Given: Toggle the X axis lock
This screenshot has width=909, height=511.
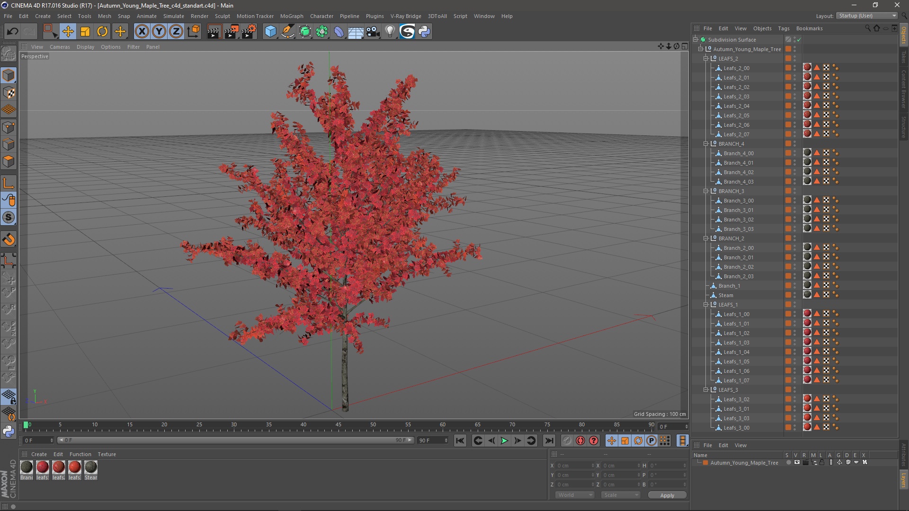Looking at the screenshot, I should 142,32.
